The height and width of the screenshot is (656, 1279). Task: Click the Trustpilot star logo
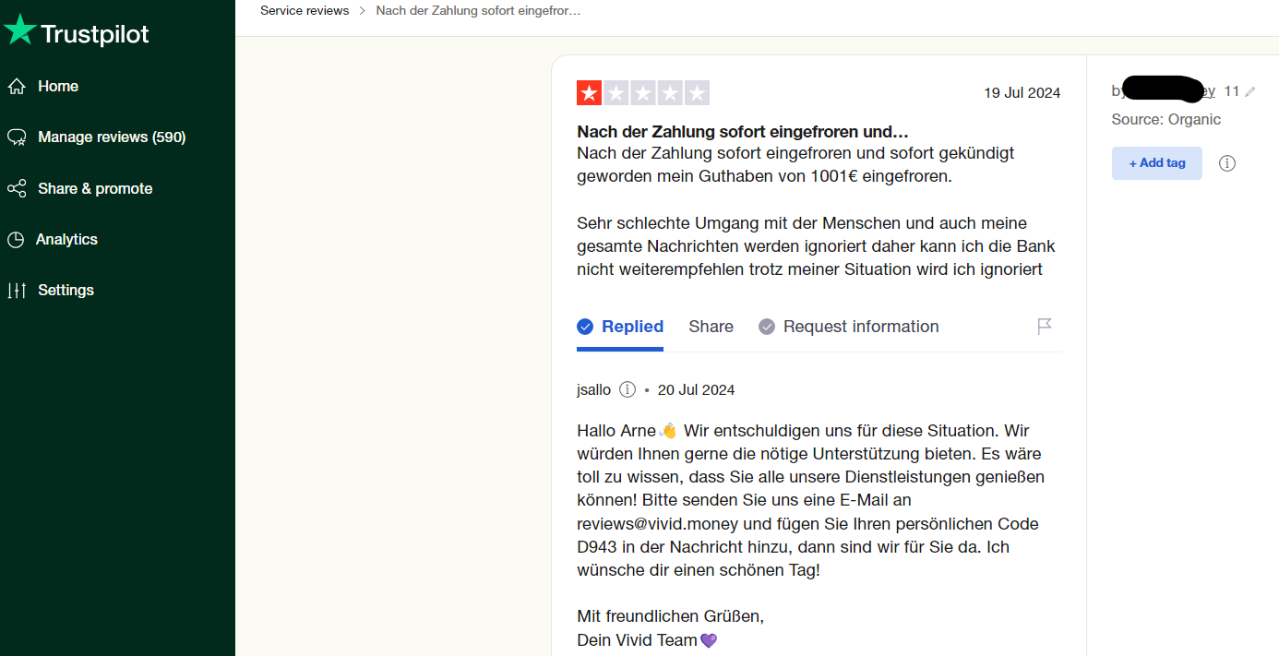[x=19, y=31]
